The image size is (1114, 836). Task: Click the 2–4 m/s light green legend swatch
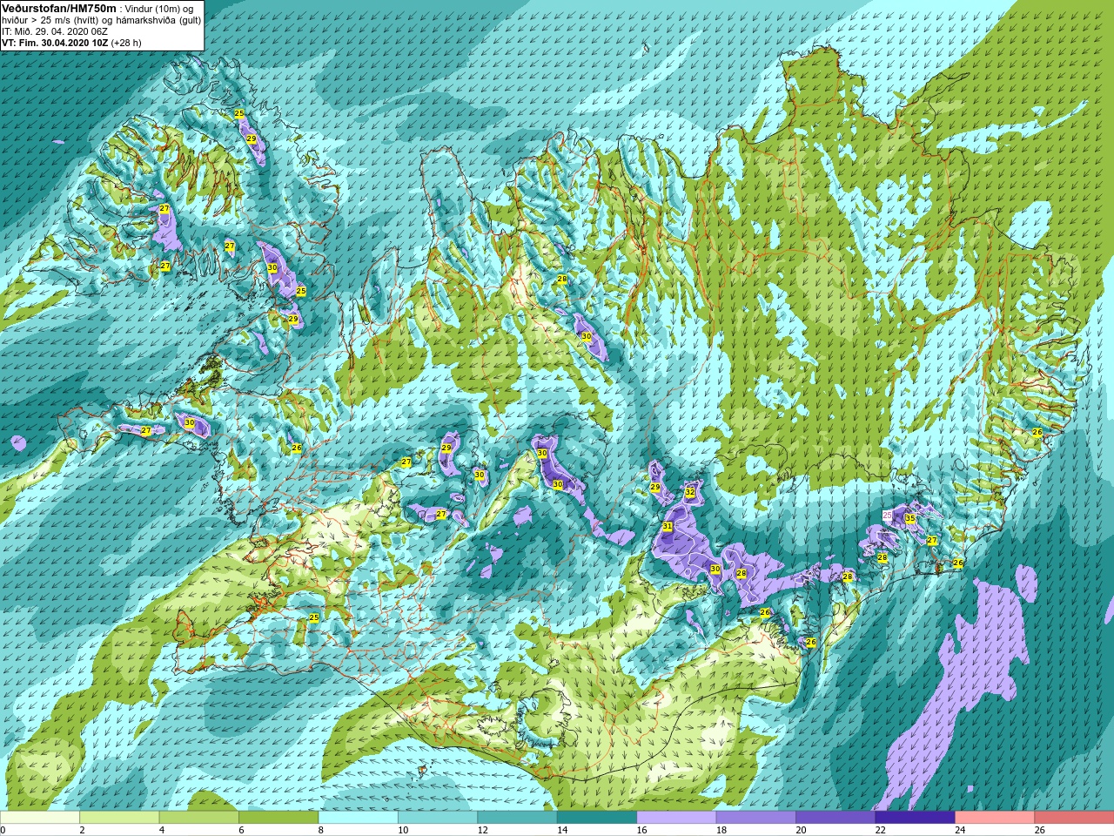click(119, 818)
